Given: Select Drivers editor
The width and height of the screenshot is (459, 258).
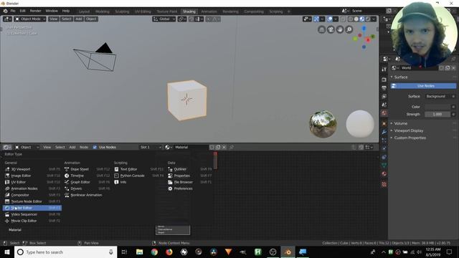Looking at the screenshot, I should pos(87,188).
